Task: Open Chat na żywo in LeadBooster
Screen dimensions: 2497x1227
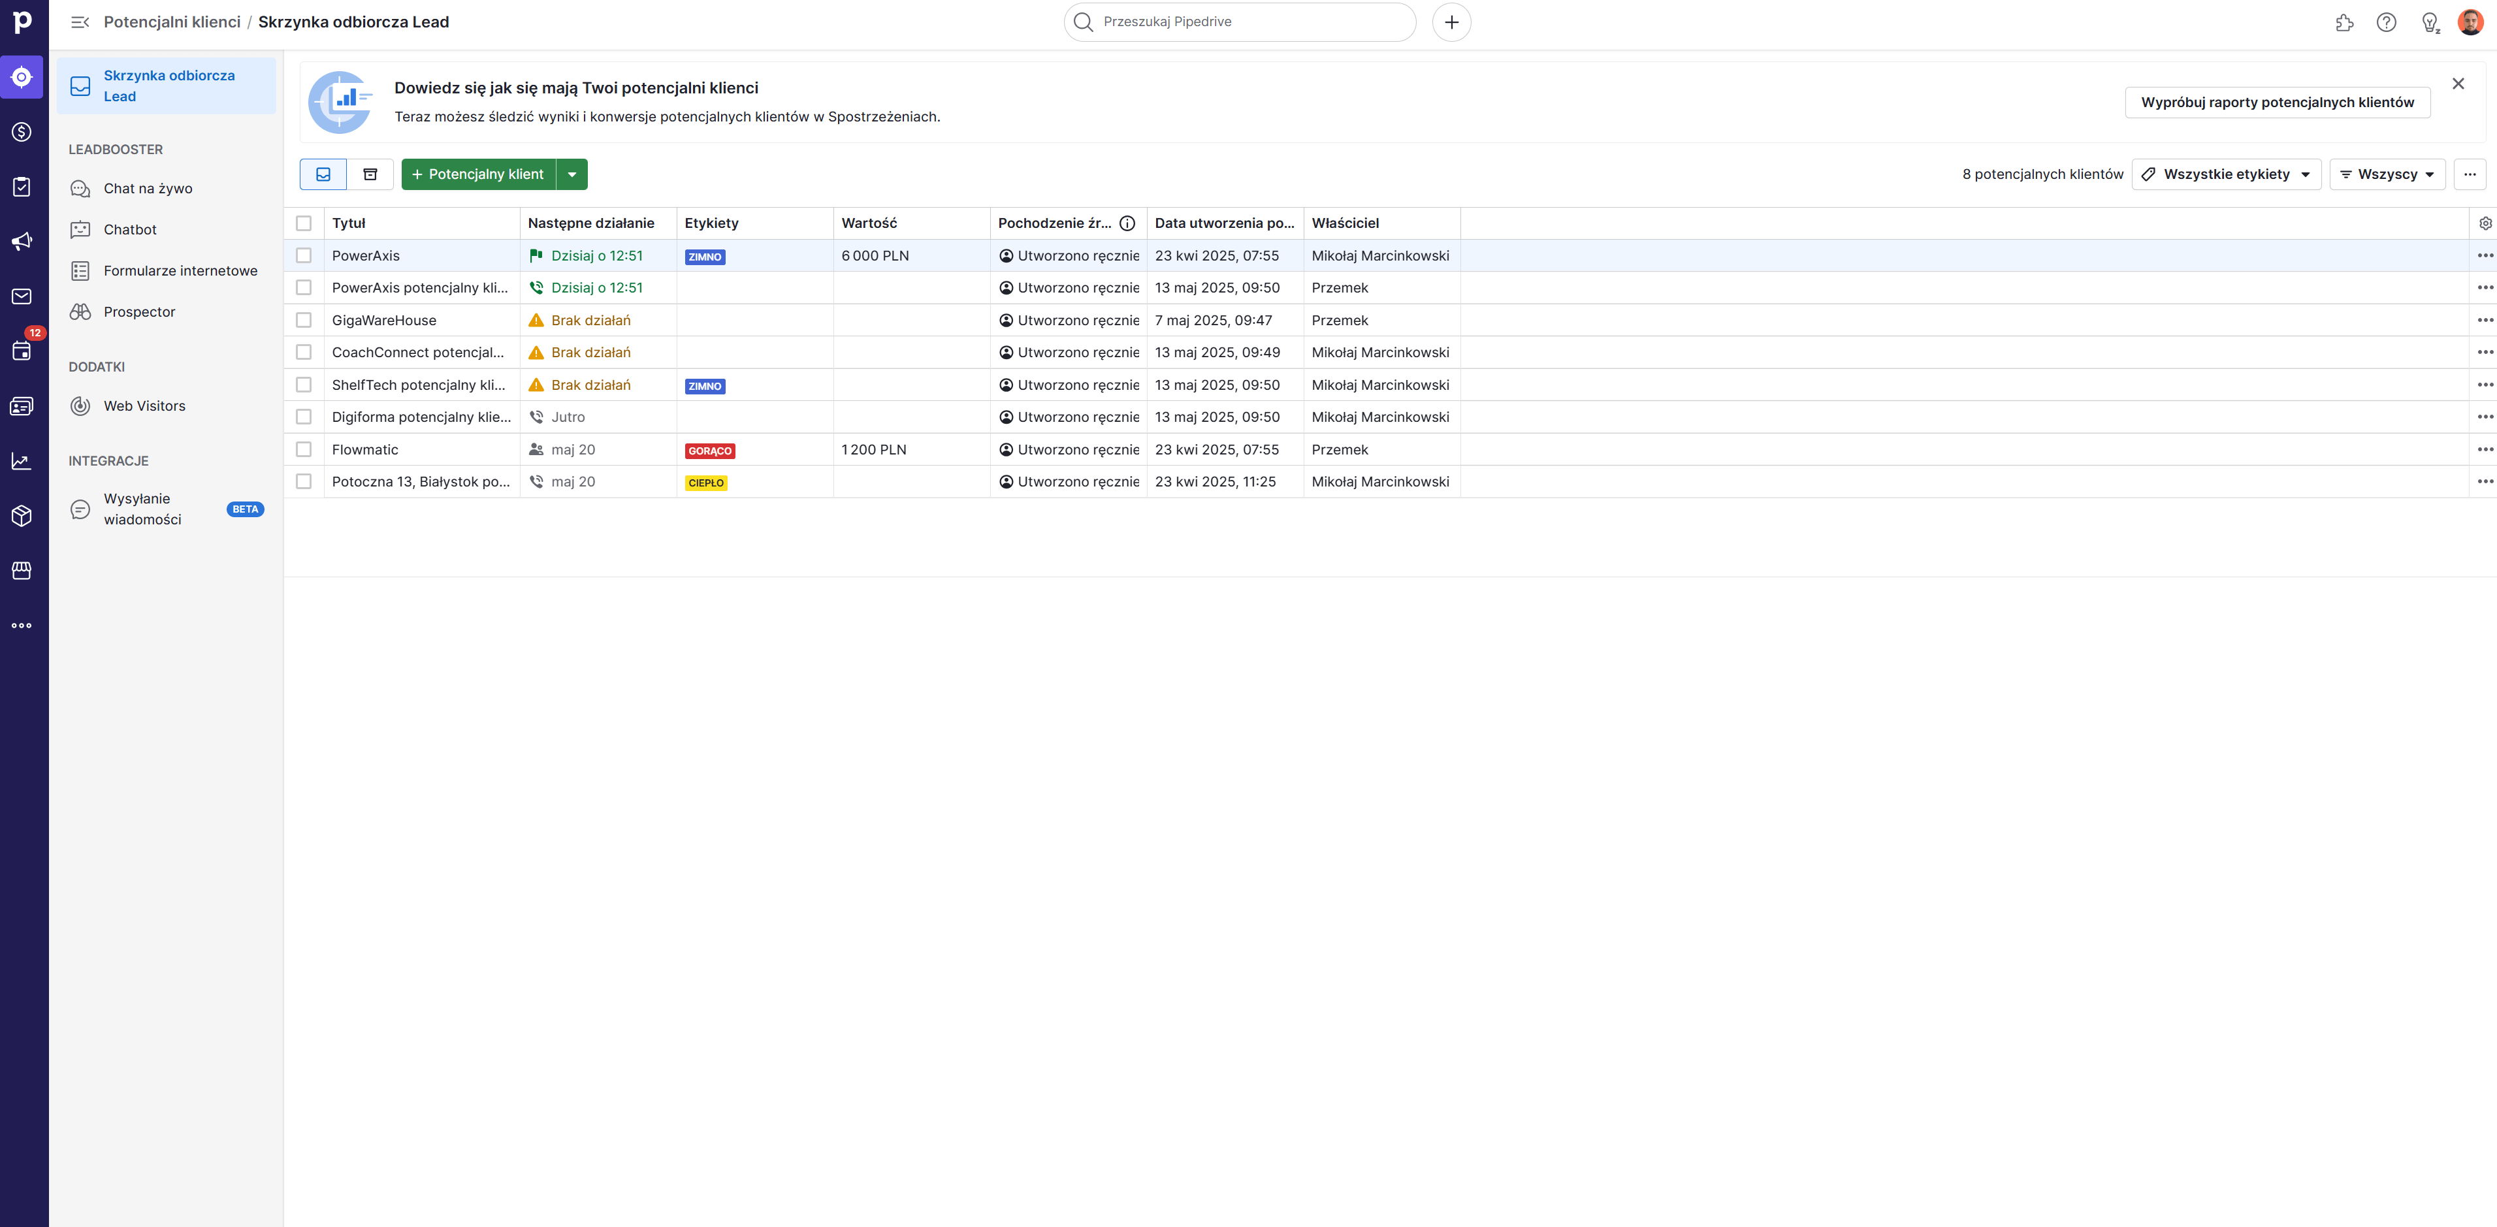Action: pos(166,188)
